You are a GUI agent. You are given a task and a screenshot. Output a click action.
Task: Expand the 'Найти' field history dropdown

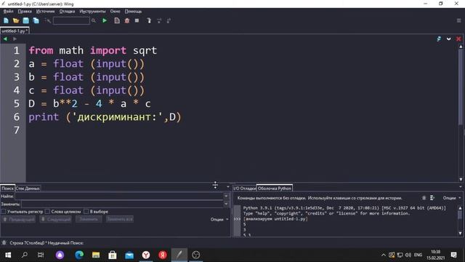point(226,196)
